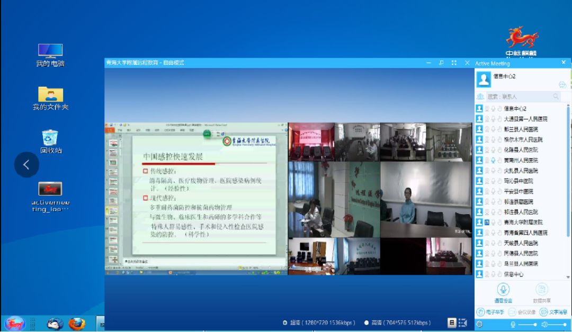Expand the screen split layout selector
The height and width of the screenshot is (332, 572).
coord(463,323)
